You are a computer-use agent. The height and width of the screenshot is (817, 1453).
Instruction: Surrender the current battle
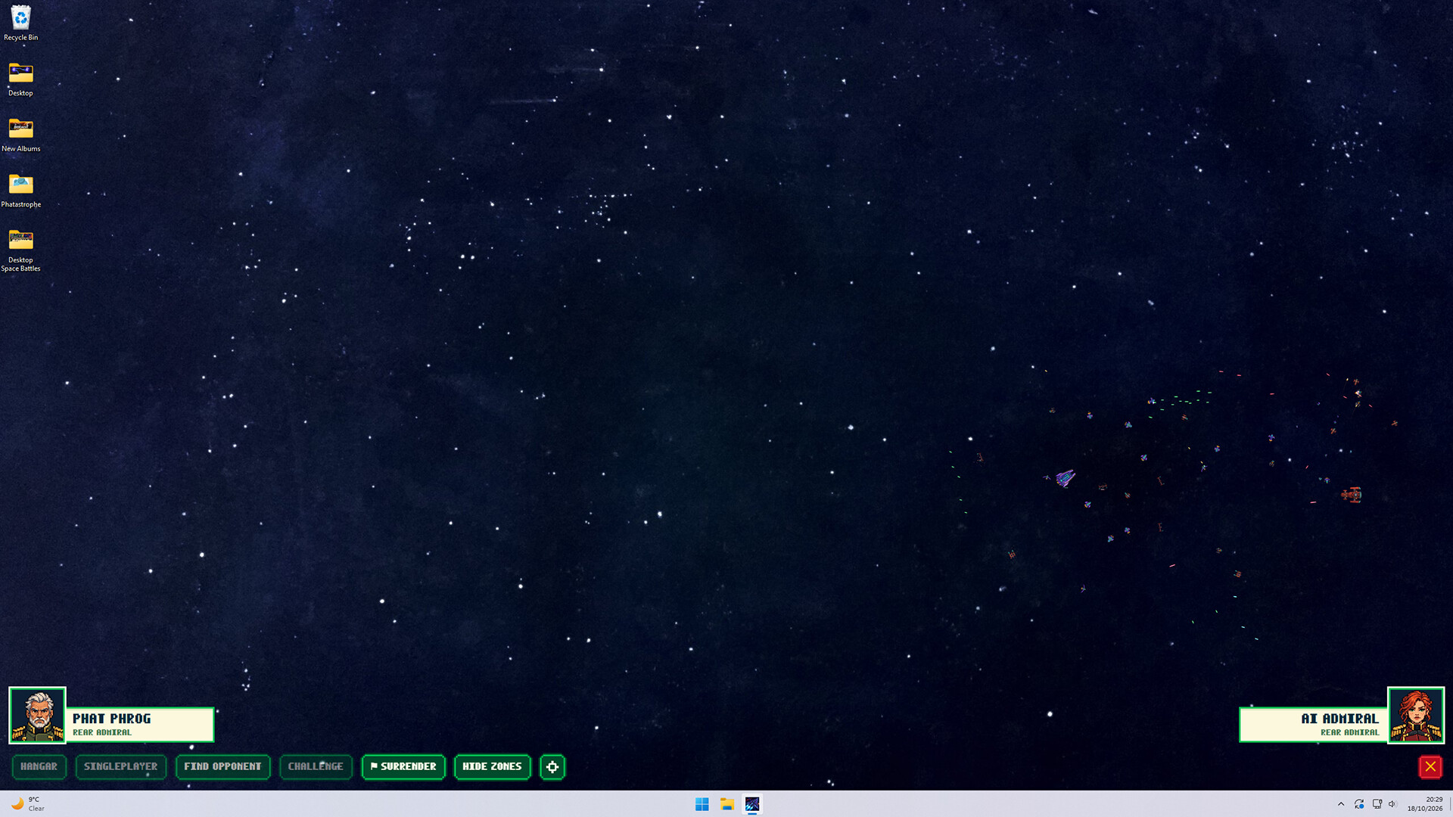pos(403,766)
